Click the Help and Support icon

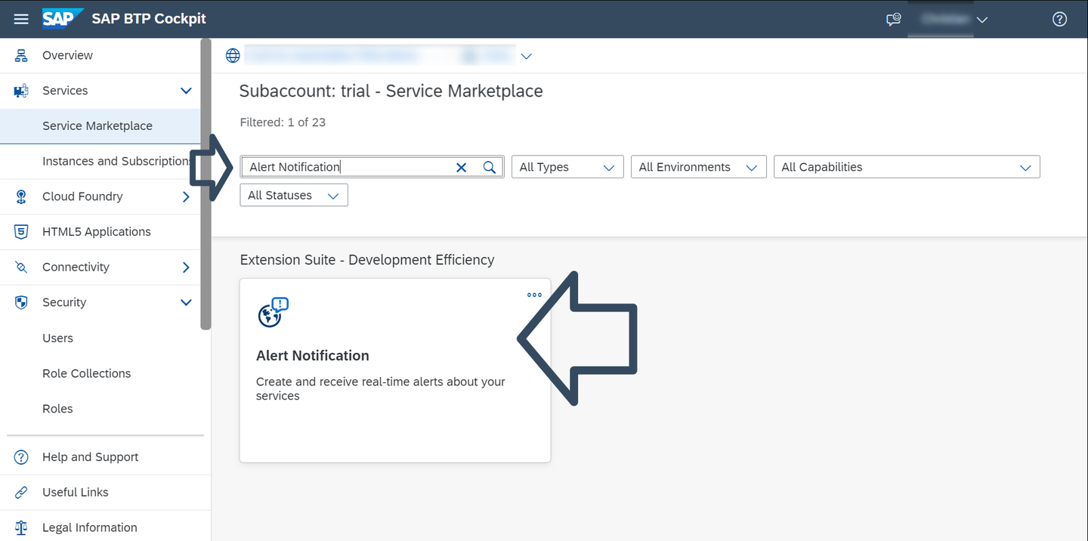point(21,457)
